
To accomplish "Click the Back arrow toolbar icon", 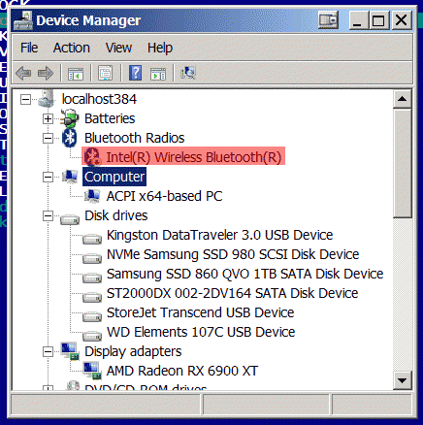I will pyautogui.click(x=23, y=73).
